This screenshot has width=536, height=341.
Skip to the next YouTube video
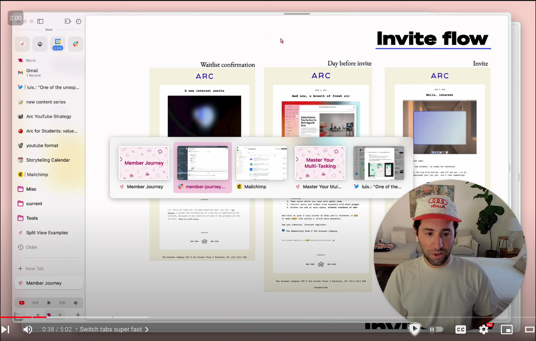click(x=5, y=329)
